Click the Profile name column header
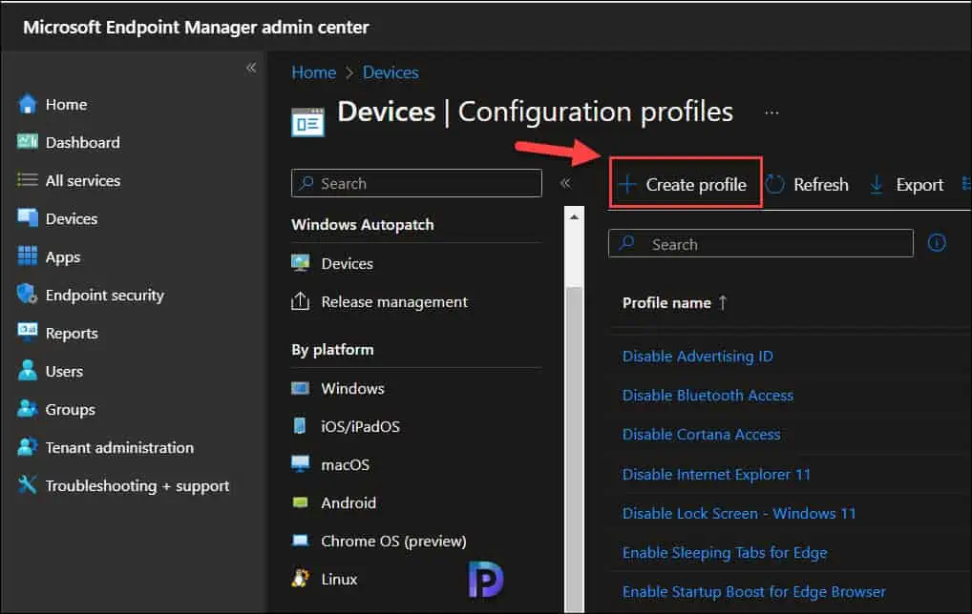The height and width of the screenshot is (614, 972). (666, 302)
